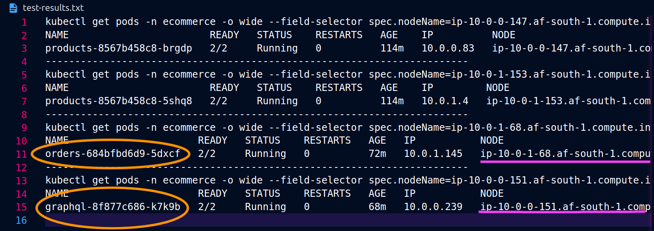Click pod name graphql-8f877c686-k7k9b
Viewport: 654px width, 231px height.
(113, 207)
